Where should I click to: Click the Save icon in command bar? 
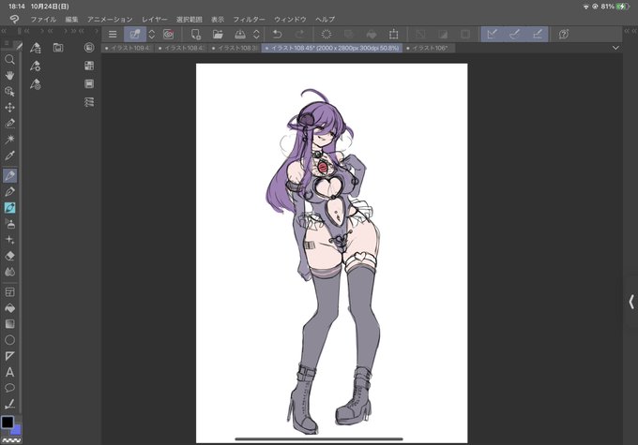(240, 34)
